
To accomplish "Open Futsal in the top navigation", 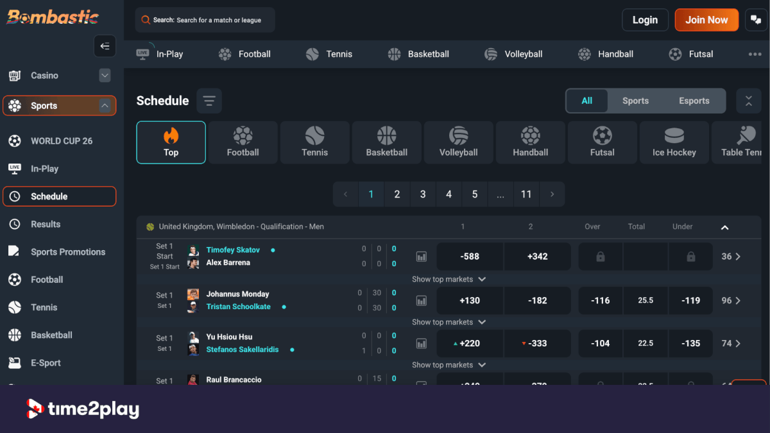I will tap(691, 54).
